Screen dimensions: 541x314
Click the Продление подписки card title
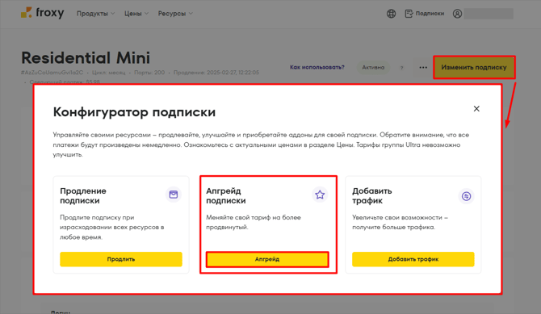coord(83,195)
